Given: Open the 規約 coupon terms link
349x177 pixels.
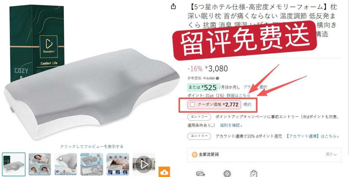Looking at the screenshot, I should point(247,104).
